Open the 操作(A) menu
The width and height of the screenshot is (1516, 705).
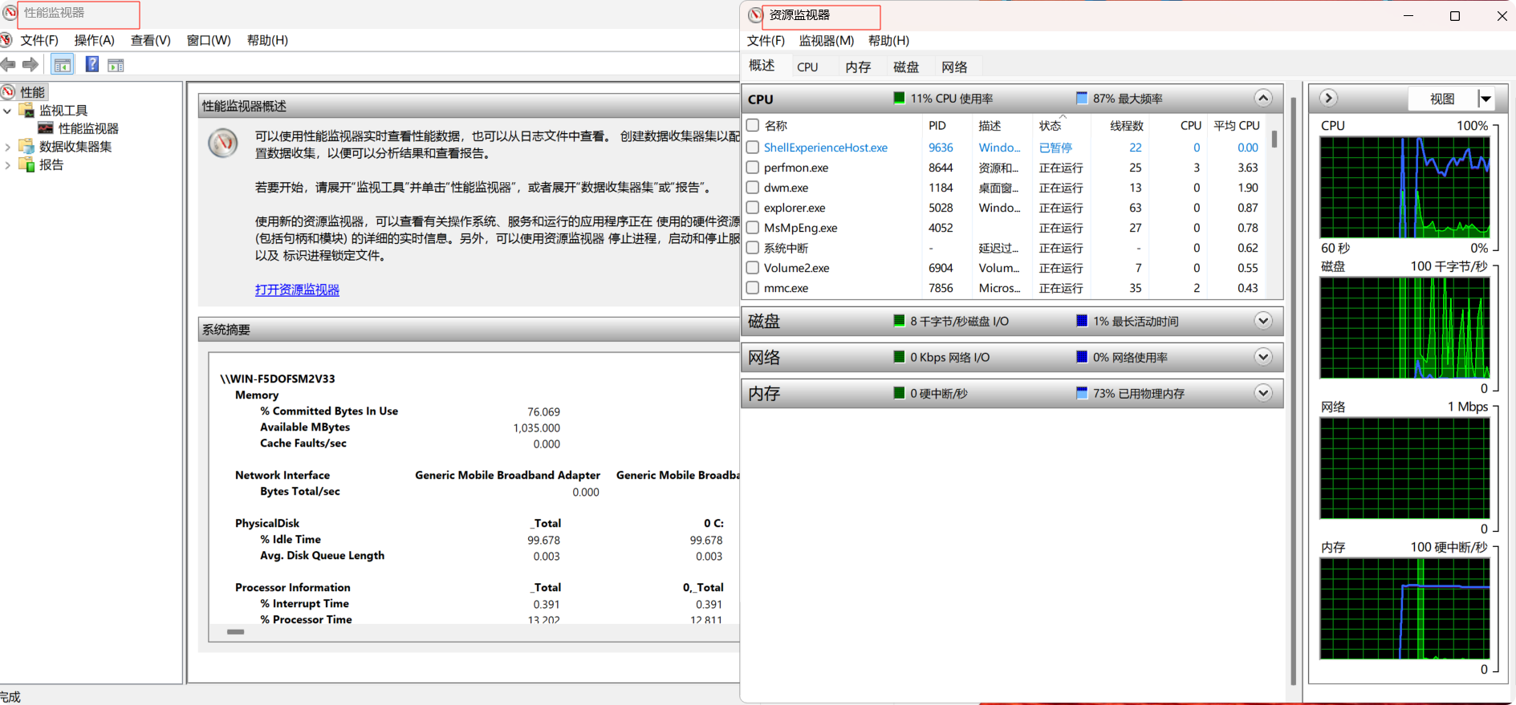click(95, 40)
